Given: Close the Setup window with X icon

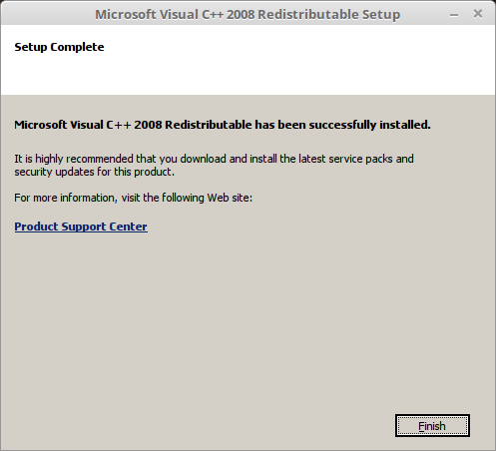Looking at the screenshot, I should [478, 14].
